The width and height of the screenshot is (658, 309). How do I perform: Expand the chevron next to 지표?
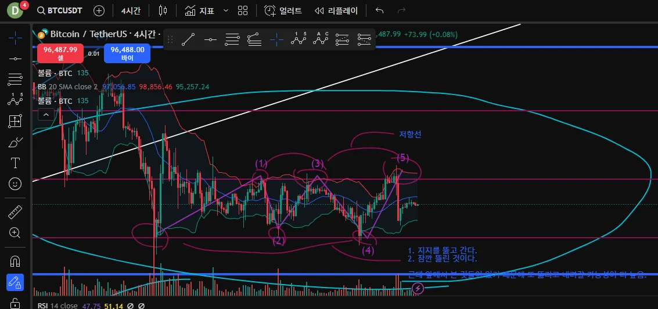pos(226,11)
